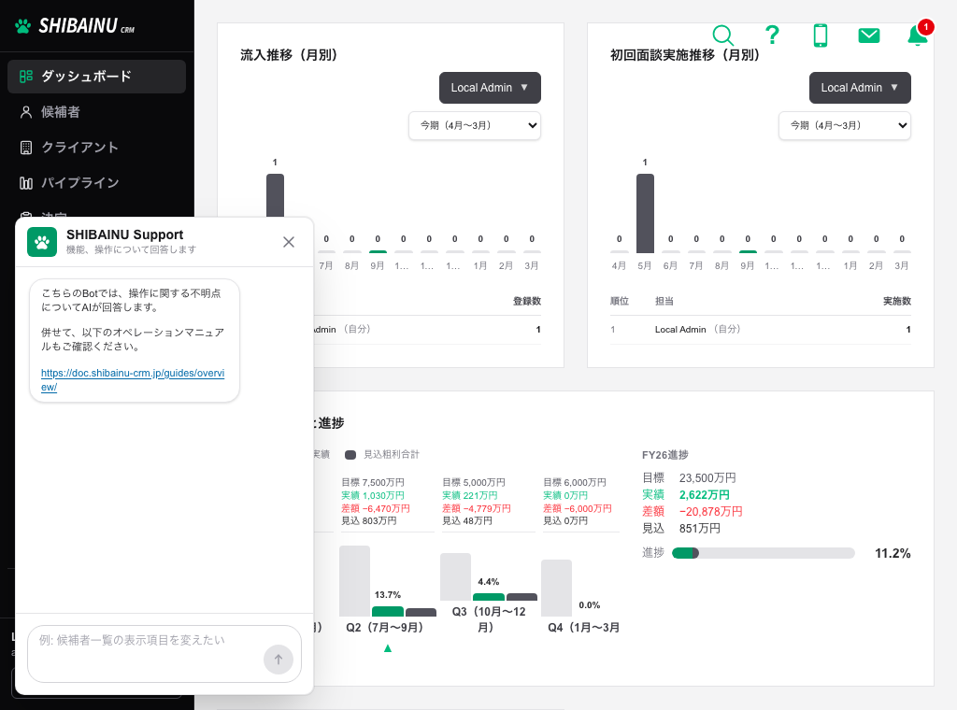Select Local Admin row in 実施数 ranking
Image resolution: width=957 pixels, height=710 pixels.
[761, 330]
